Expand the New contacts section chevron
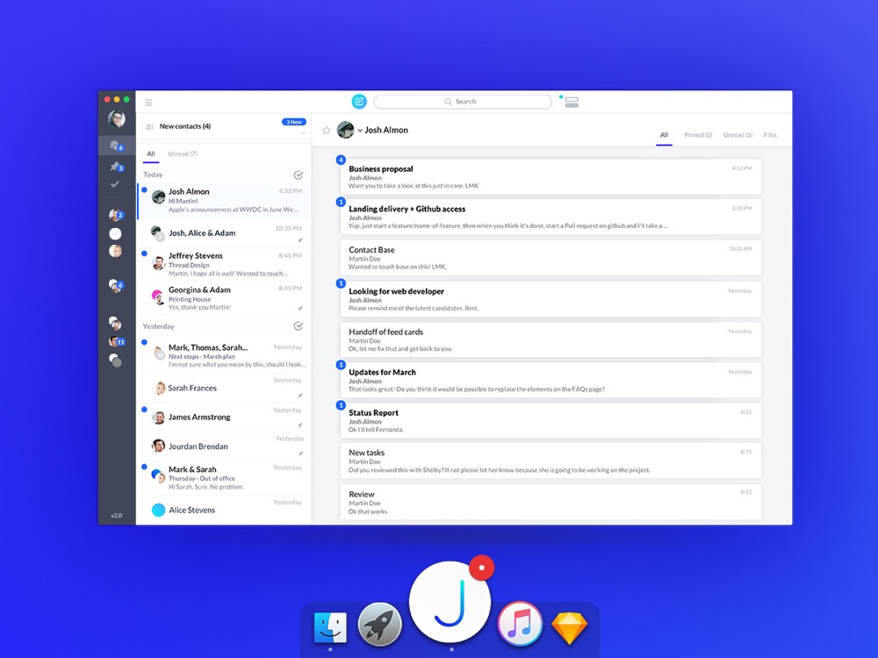This screenshot has height=658, width=878. pyautogui.click(x=303, y=133)
